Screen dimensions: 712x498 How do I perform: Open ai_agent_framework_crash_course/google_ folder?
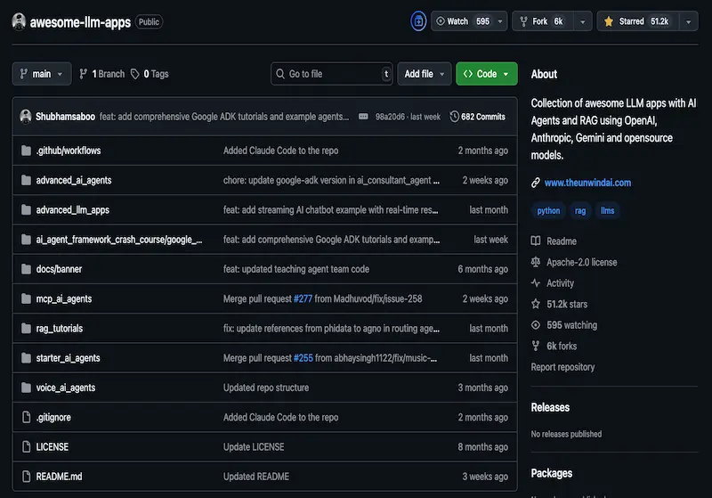(x=119, y=240)
